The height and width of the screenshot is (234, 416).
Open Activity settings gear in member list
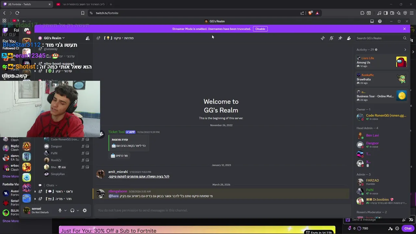click(x=376, y=50)
